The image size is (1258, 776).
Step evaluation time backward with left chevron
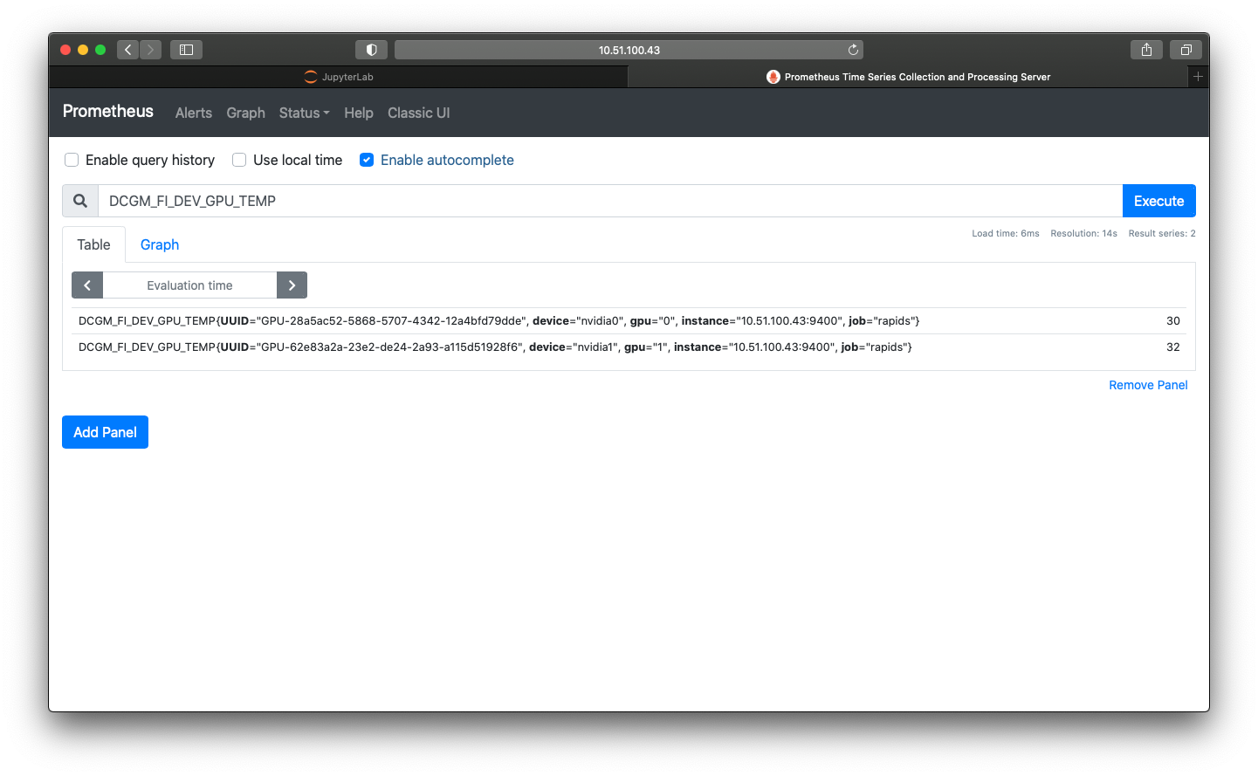coord(87,285)
